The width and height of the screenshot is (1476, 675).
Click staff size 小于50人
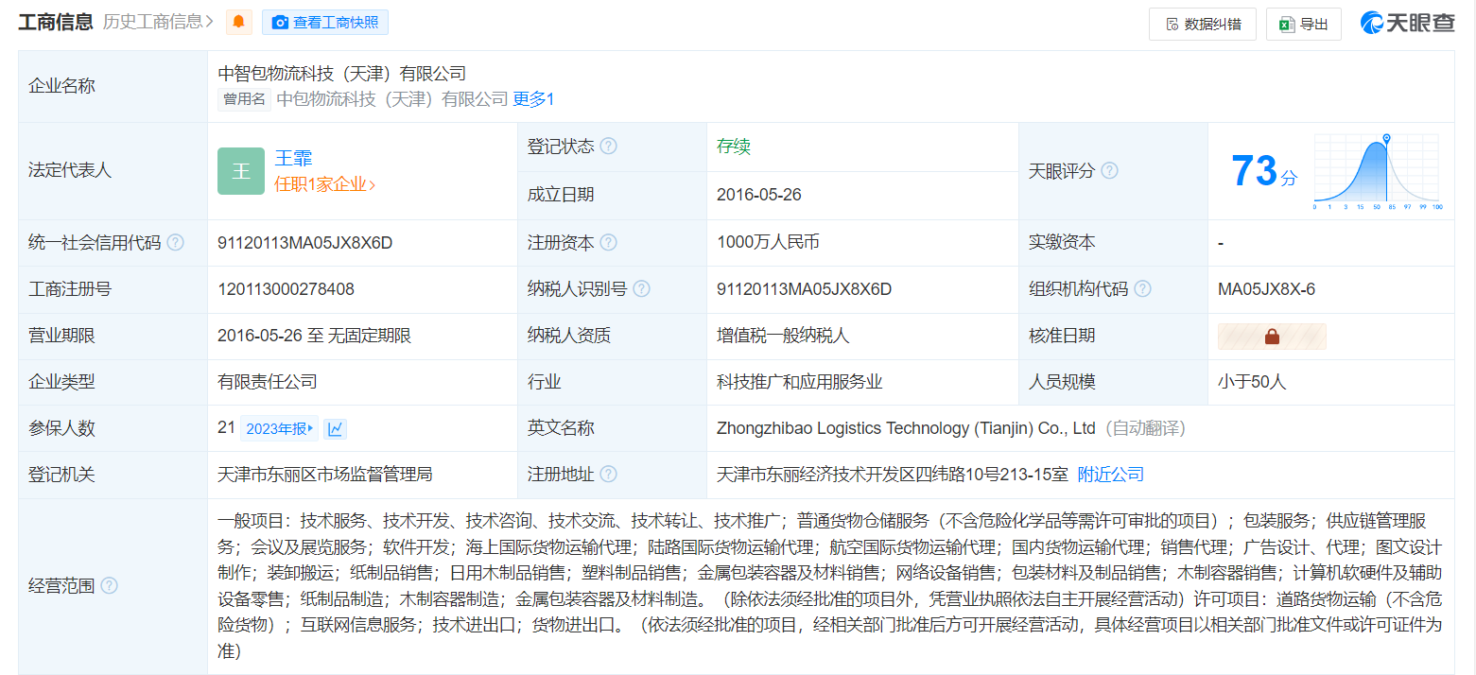pyautogui.click(x=1252, y=382)
